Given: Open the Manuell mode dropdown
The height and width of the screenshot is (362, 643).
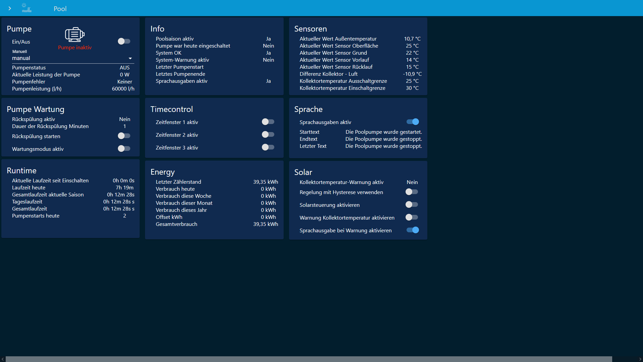Looking at the screenshot, I should tap(70, 58).
